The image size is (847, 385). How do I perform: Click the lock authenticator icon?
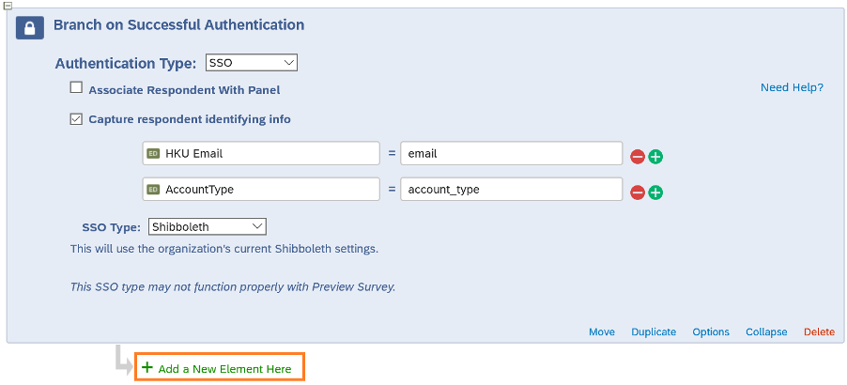(30, 28)
